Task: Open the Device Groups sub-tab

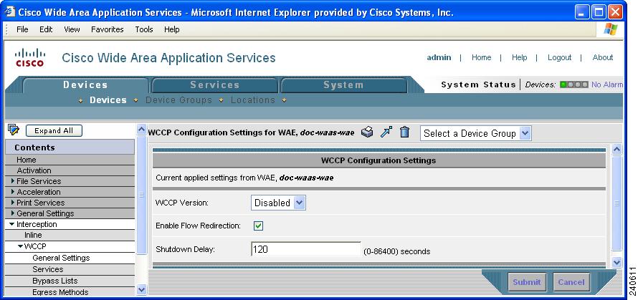Action: pos(178,100)
